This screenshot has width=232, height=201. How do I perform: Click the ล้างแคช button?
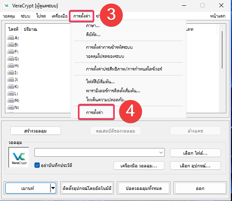pos(195,131)
